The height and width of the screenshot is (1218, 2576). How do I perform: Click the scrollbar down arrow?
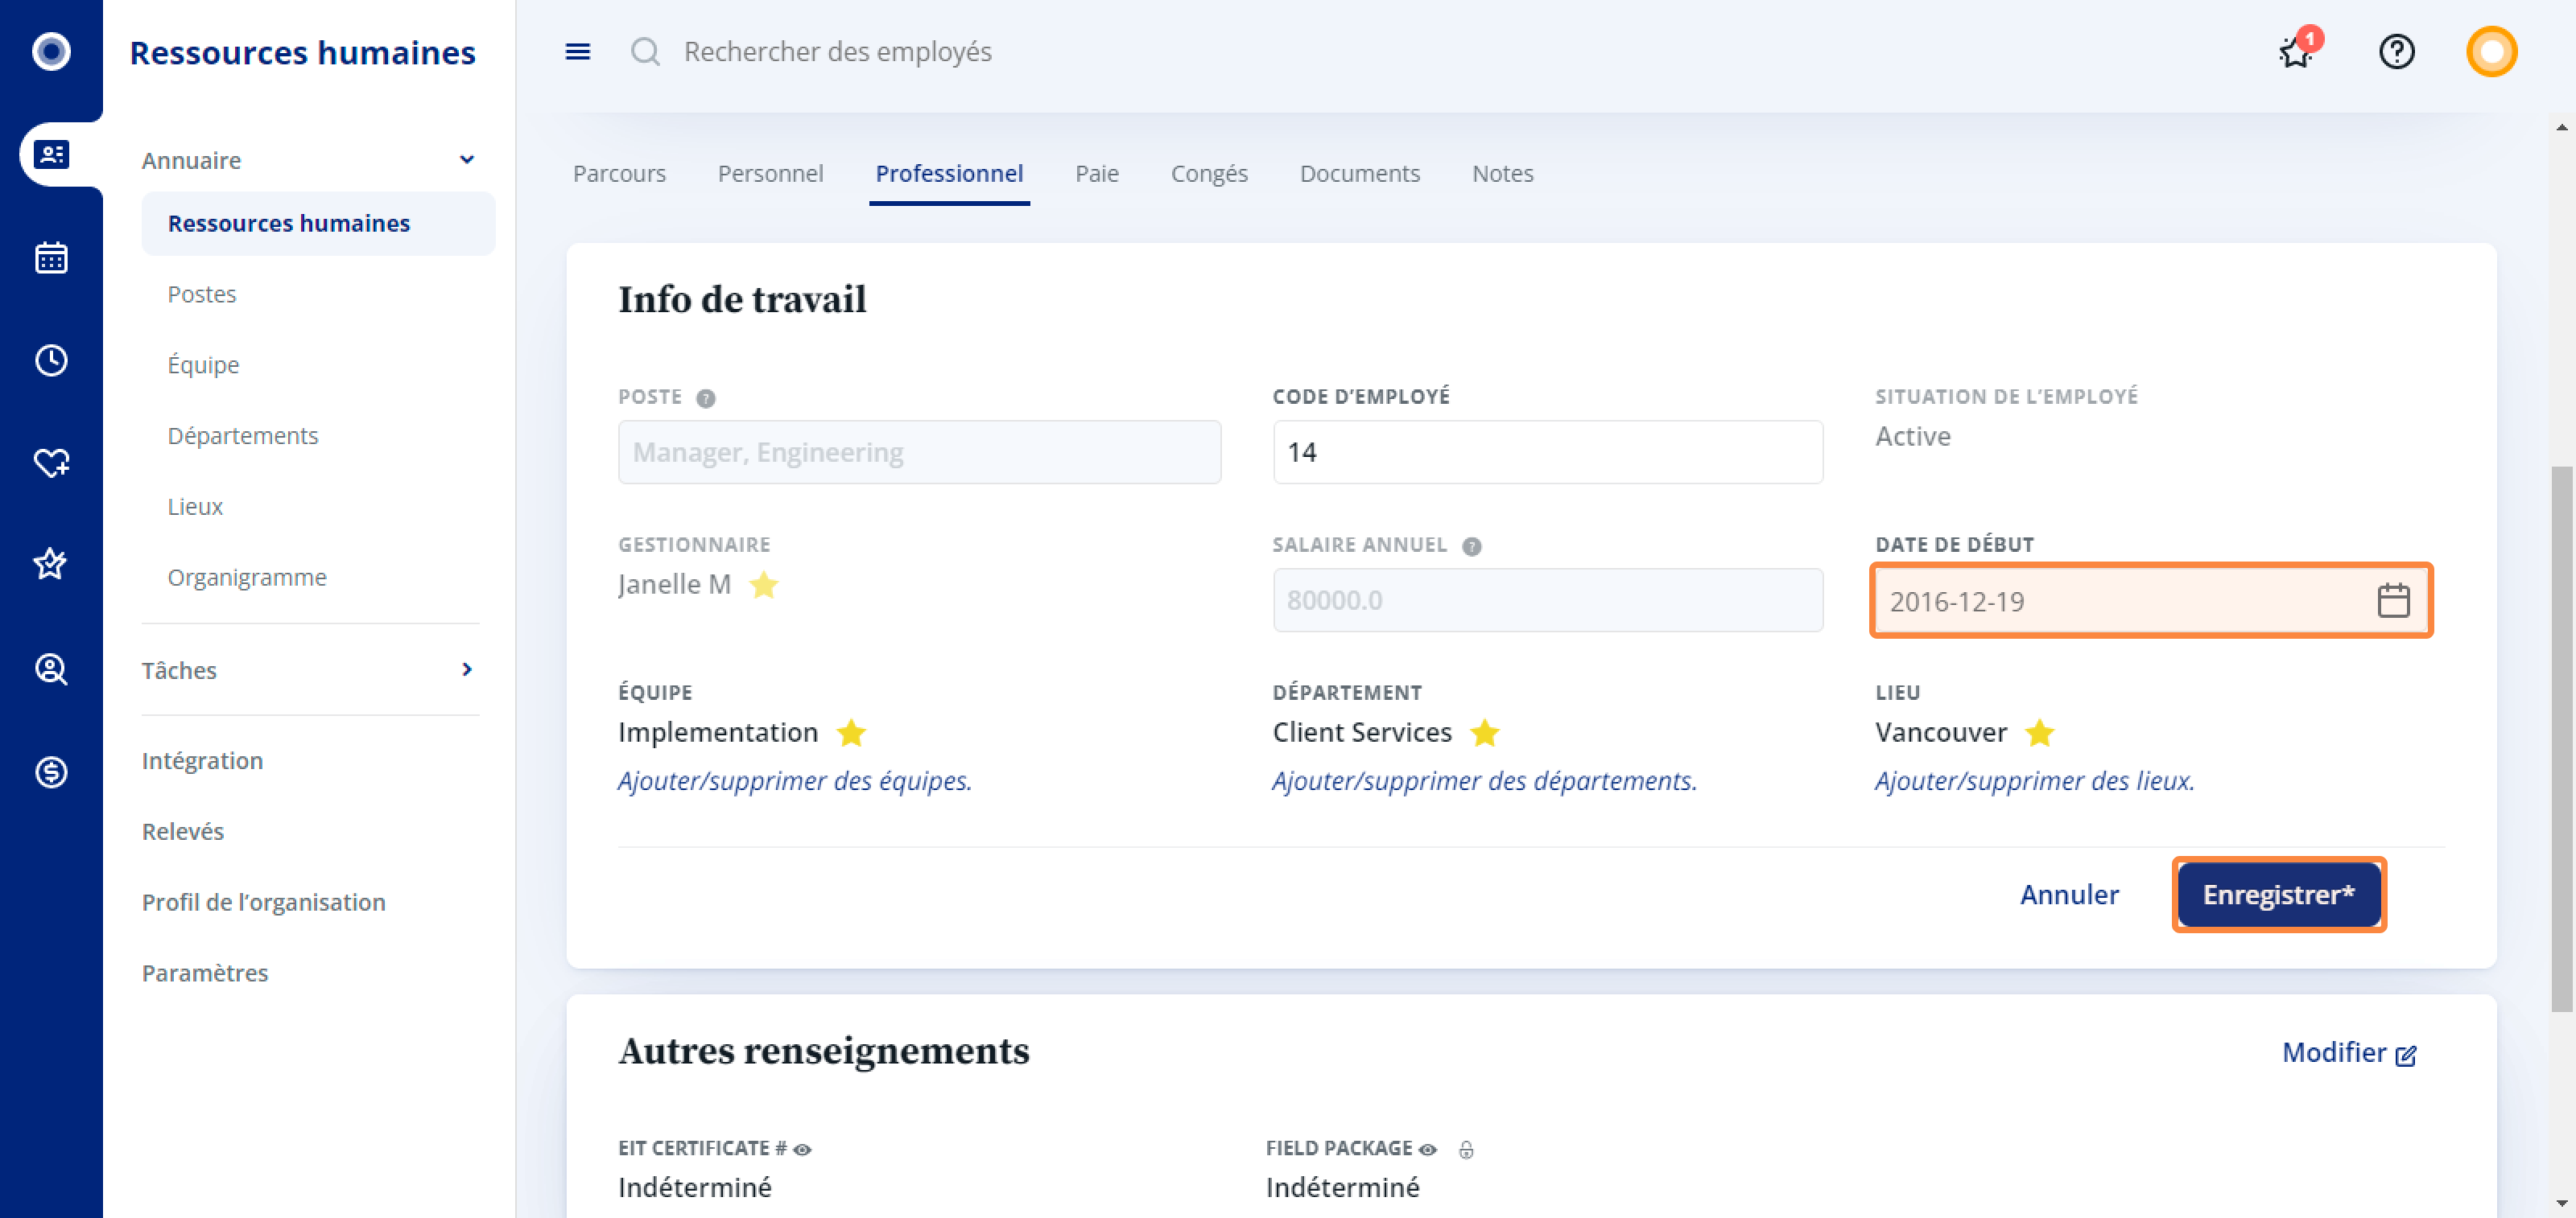[x=2561, y=1203]
